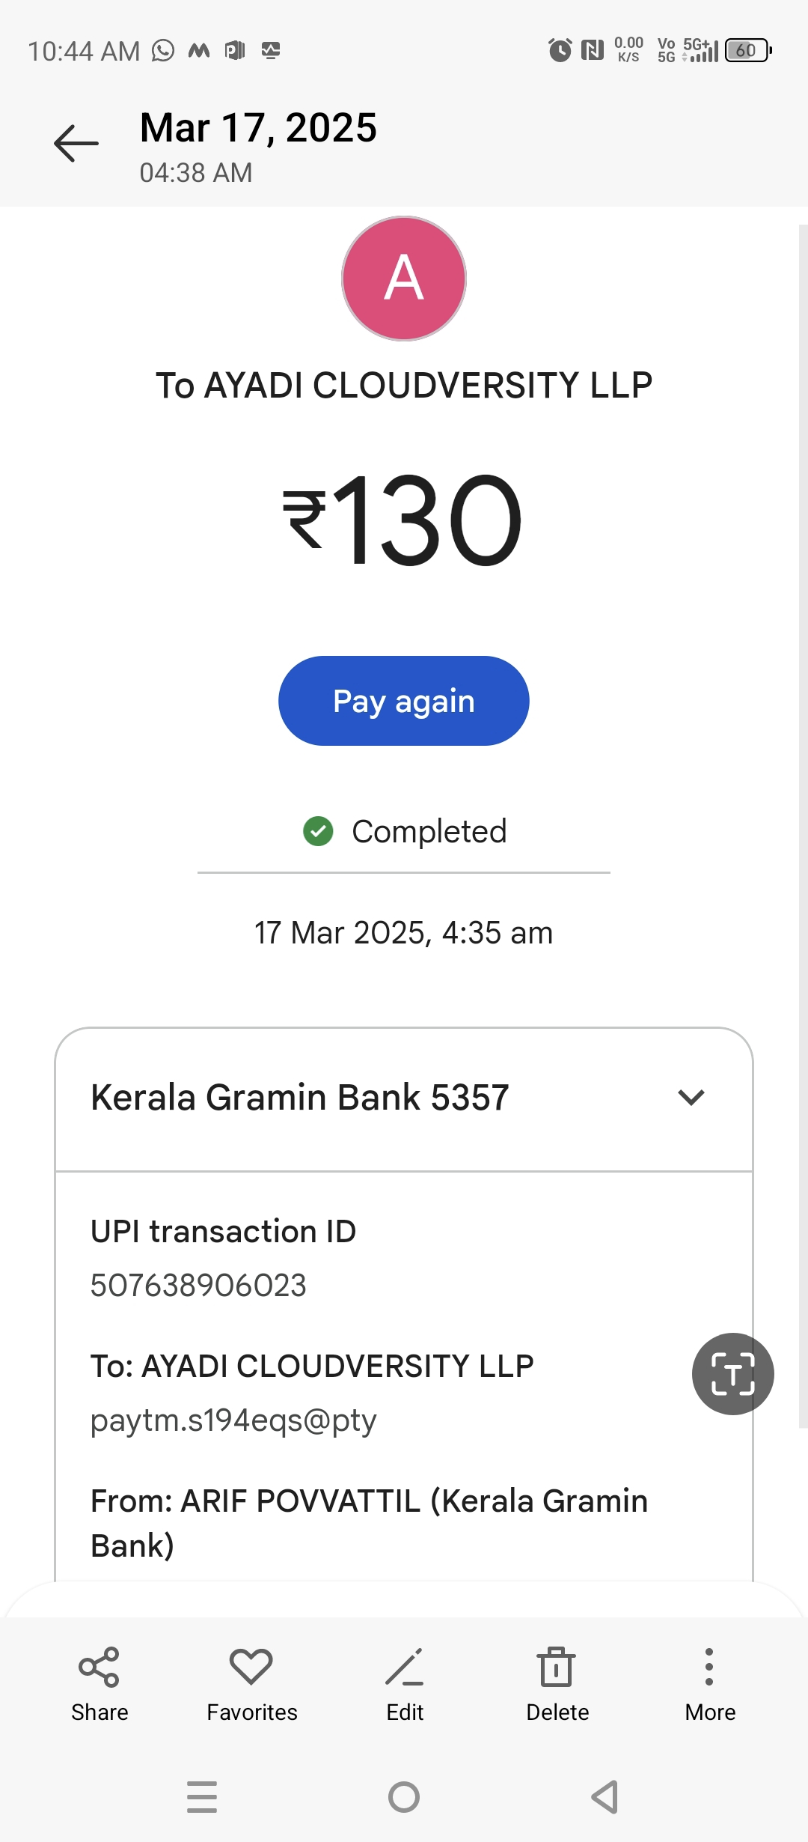
Task: Select the UPI transaction ID number
Action: (198, 1286)
